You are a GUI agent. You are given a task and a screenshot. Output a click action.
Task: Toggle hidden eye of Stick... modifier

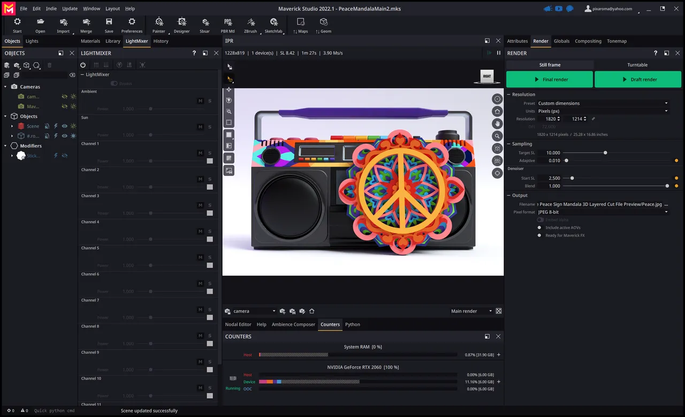[x=64, y=156]
